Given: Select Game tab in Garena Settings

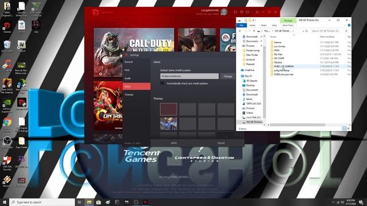Looking at the screenshot, I should tap(136, 86).
